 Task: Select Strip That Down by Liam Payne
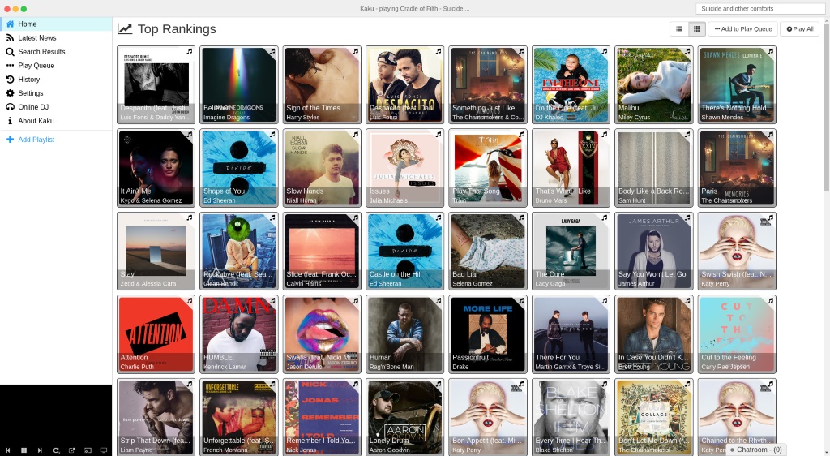156,417
